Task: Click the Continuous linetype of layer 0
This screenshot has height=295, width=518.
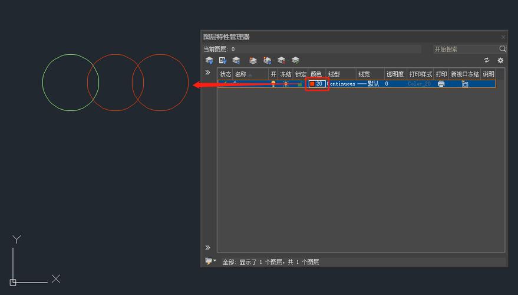Action: click(342, 84)
